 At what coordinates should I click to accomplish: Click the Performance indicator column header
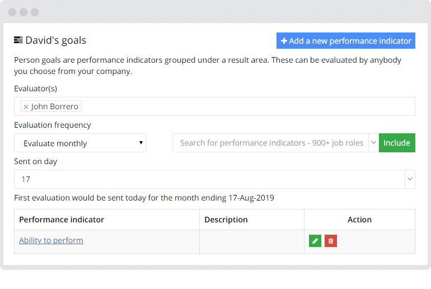coord(62,220)
